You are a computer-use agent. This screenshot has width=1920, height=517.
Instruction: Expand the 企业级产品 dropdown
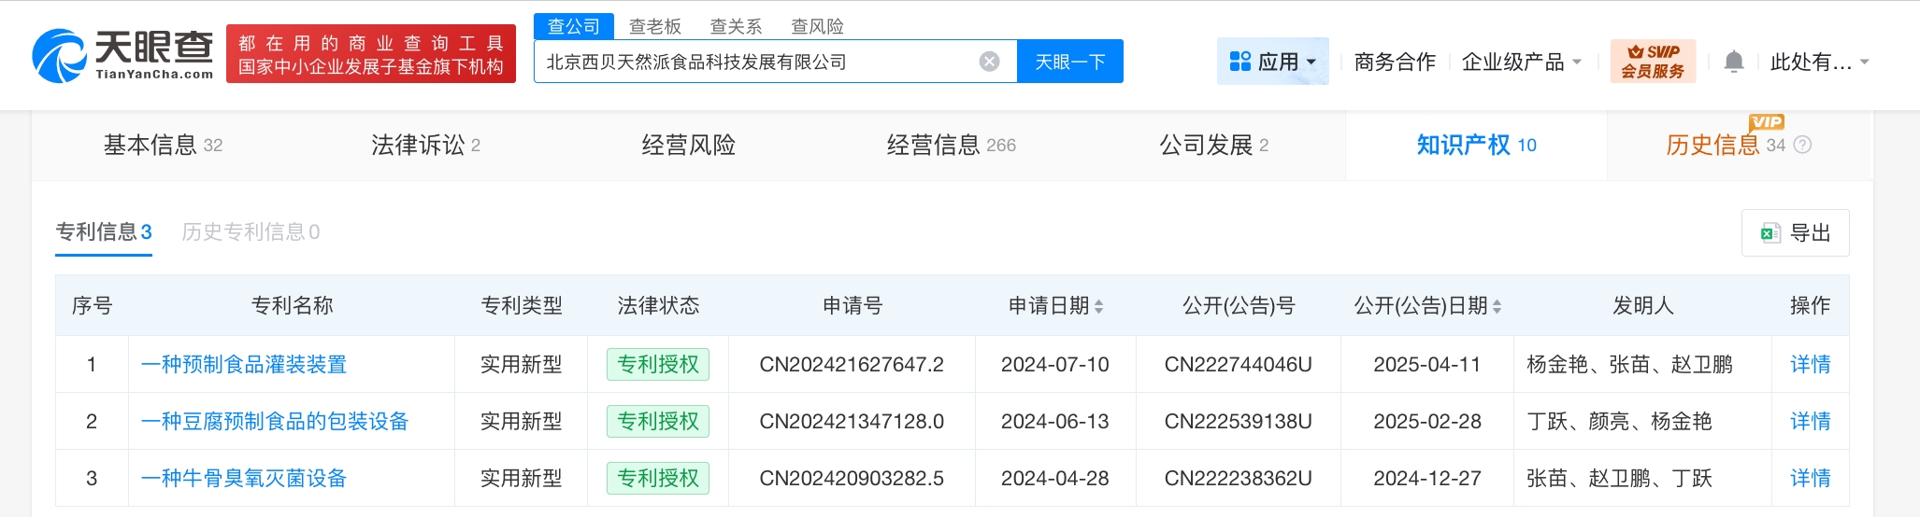(1521, 62)
